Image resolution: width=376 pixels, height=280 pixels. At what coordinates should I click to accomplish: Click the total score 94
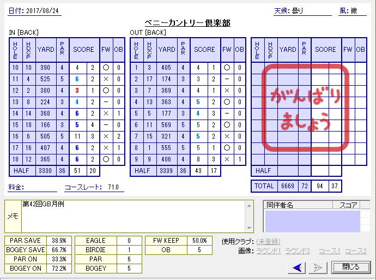coord(320,186)
